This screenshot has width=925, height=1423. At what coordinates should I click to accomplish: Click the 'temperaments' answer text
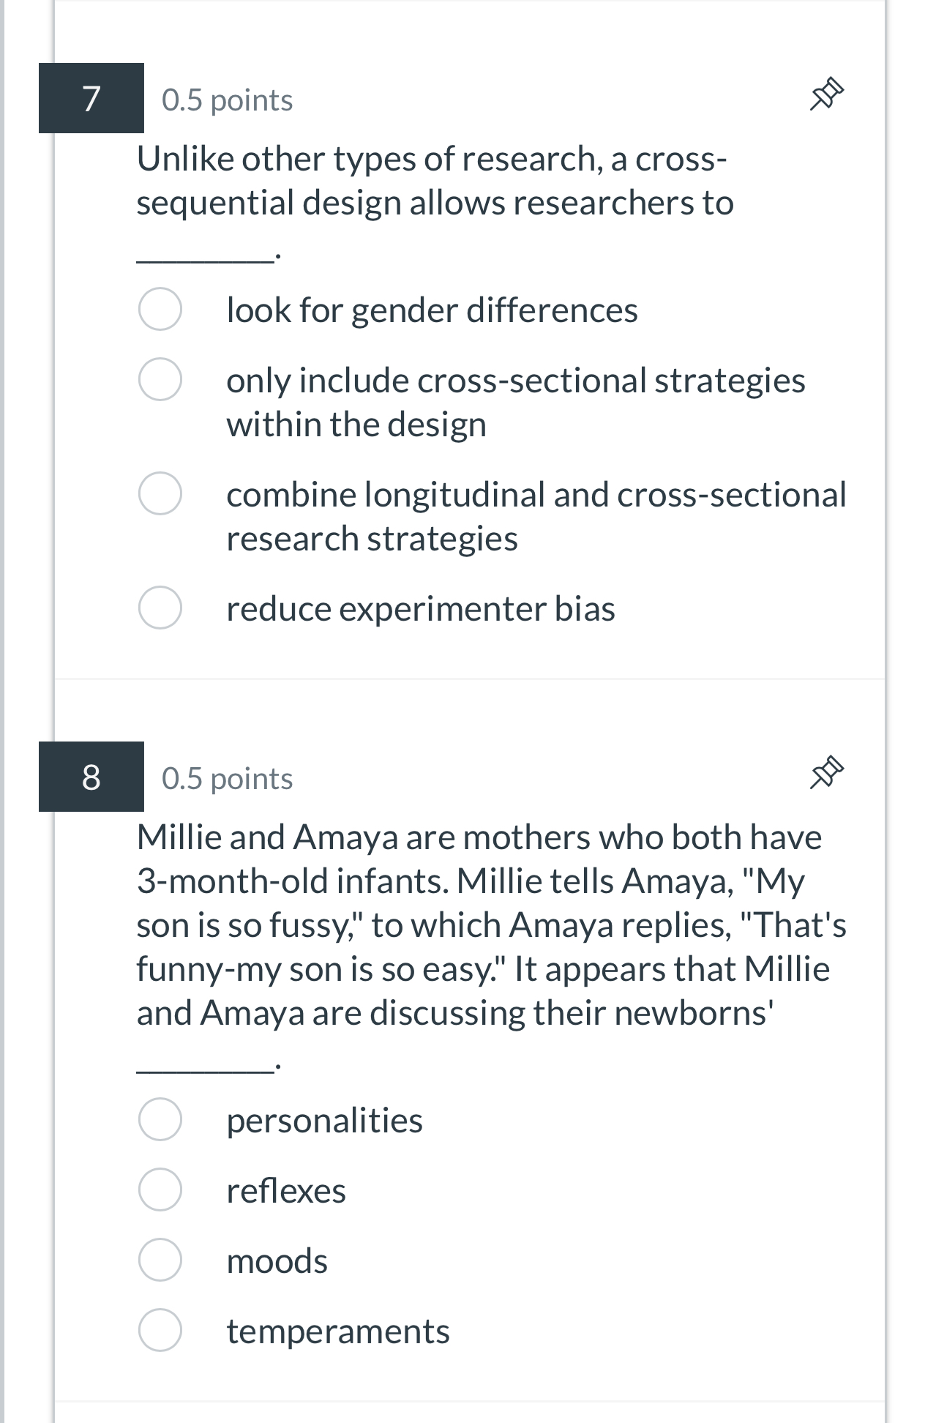[x=338, y=1332]
